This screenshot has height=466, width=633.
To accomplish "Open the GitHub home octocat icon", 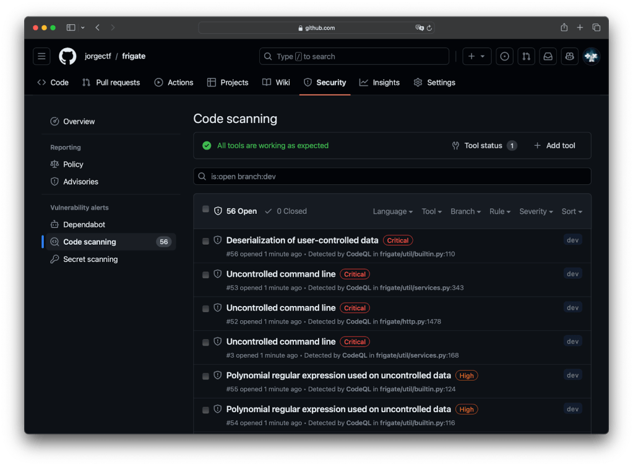I will tap(68, 56).
